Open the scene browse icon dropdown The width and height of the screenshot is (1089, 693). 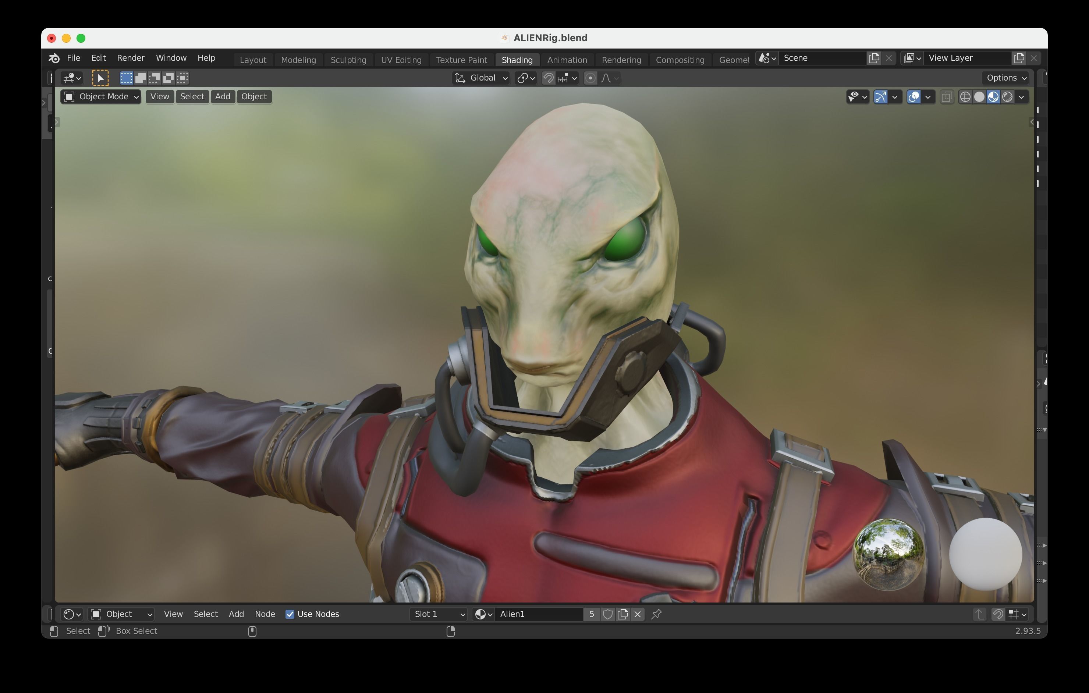(x=767, y=58)
